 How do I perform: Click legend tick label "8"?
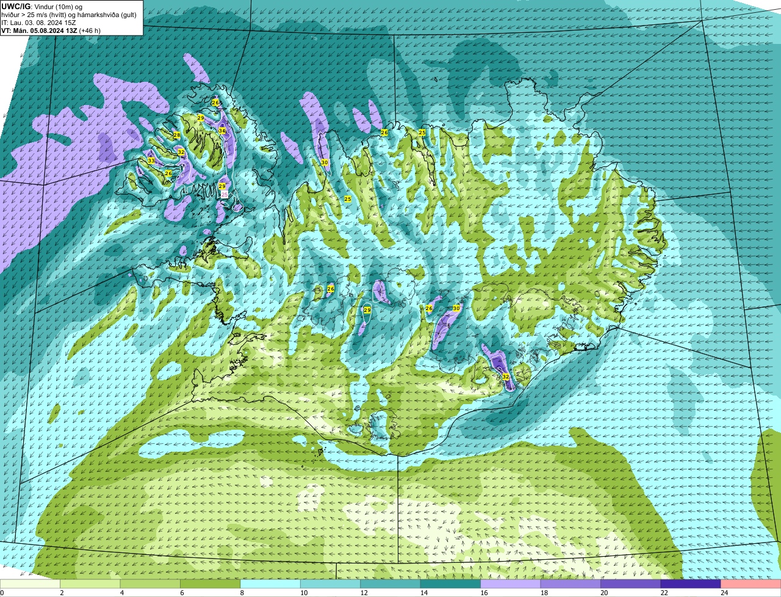tap(242, 593)
